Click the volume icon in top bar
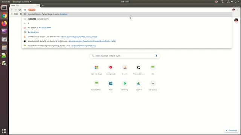This screenshot has height=135, width=241. [232, 1]
